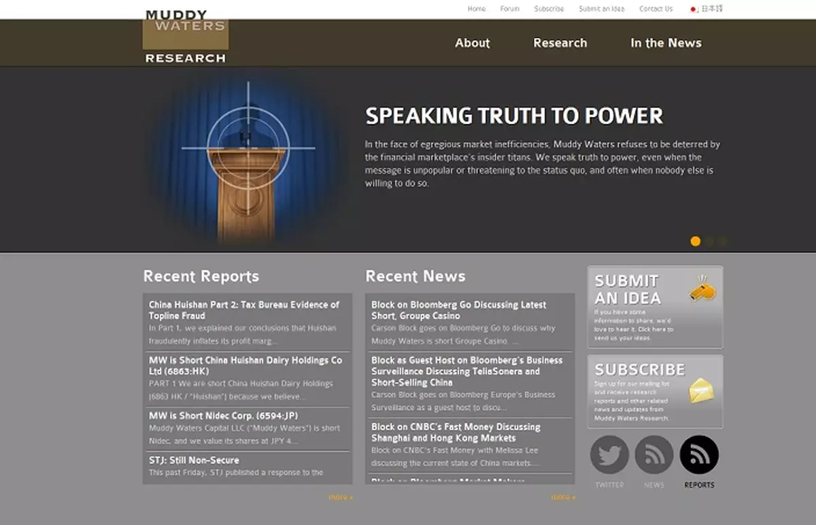The width and height of the screenshot is (816, 525).
Task: Switch language via the Japanese flag icon
Action: (x=694, y=9)
